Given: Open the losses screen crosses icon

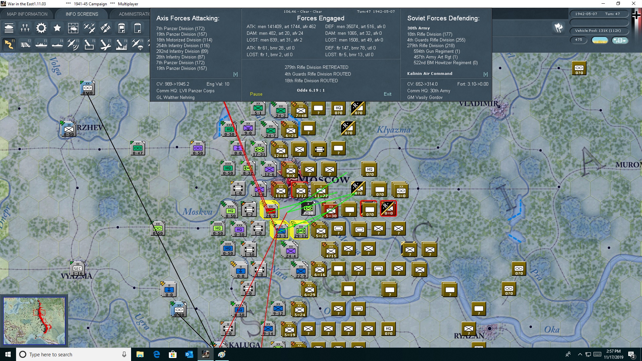Looking at the screenshot, I should click(x=25, y=28).
